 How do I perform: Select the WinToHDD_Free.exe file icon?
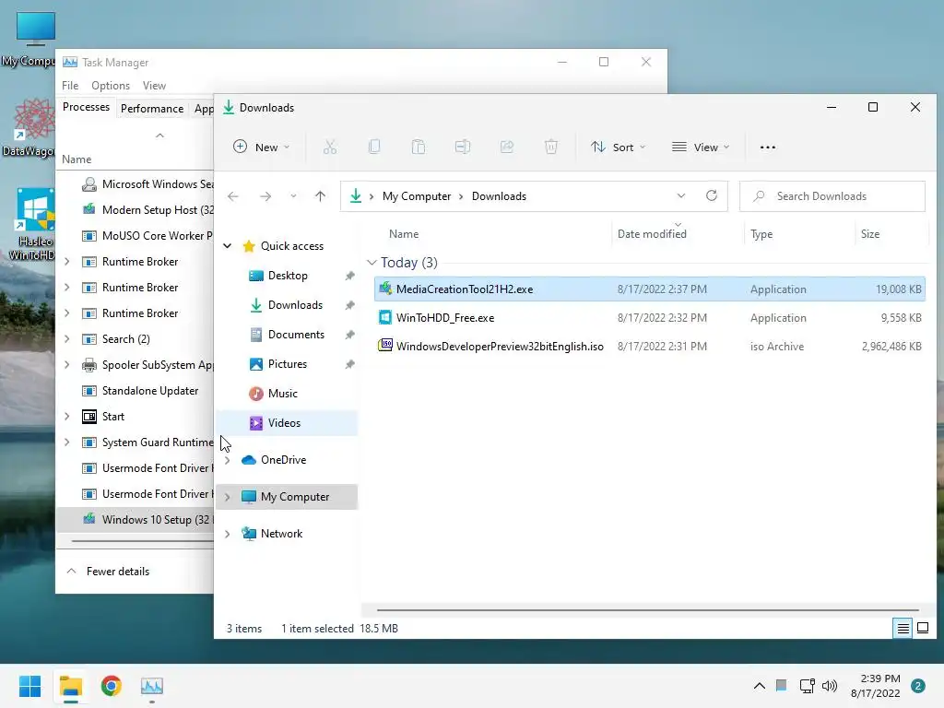[x=385, y=317]
